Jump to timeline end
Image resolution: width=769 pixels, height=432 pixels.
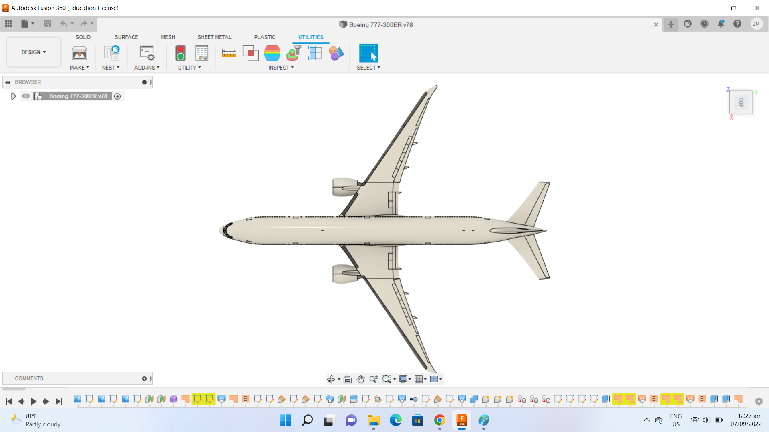pos(59,401)
